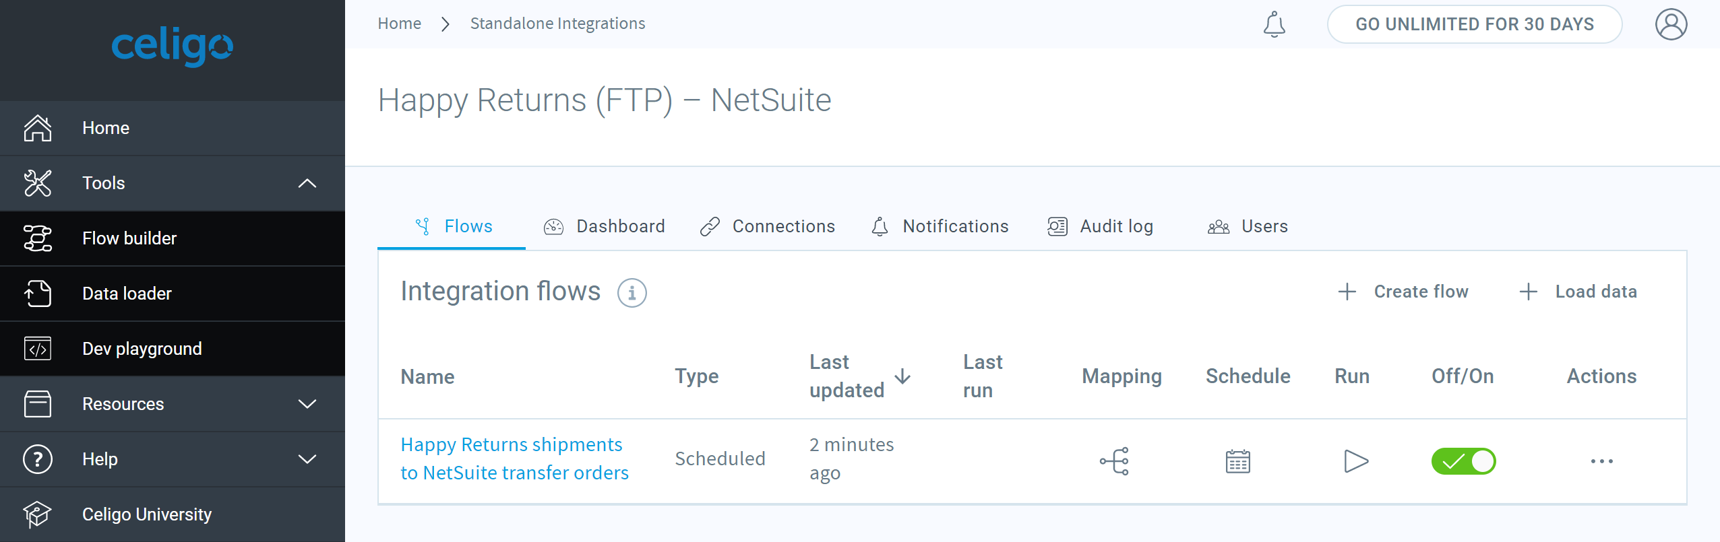Image resolution: width=1720 pixels, height=542 pixels.
Task: Click Go Unlimited For 30 Days button
Action: click(x=1474, y=25)
